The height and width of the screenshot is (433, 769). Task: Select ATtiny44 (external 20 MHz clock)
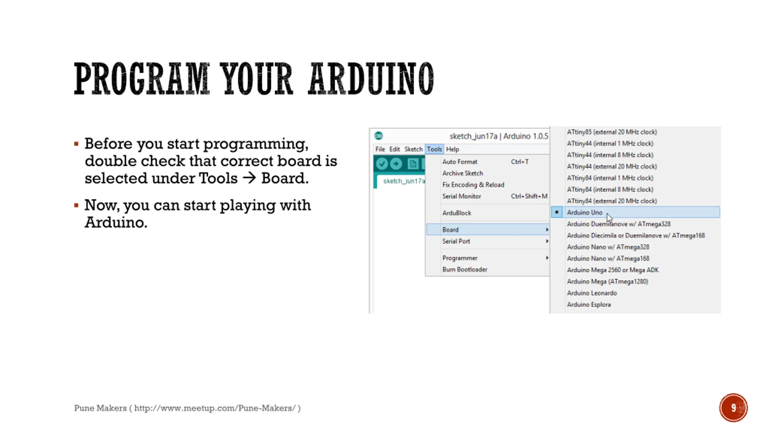pyautogui.click(x=636, y=167)
